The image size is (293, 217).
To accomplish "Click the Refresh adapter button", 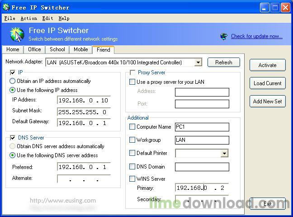I will (223, 63).
